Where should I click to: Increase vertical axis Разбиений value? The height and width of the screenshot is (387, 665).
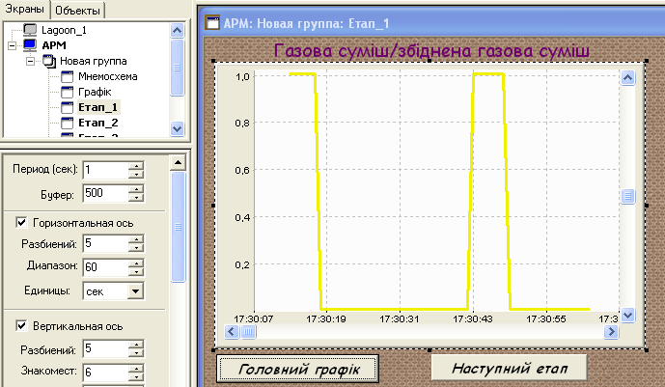[136, 345]
